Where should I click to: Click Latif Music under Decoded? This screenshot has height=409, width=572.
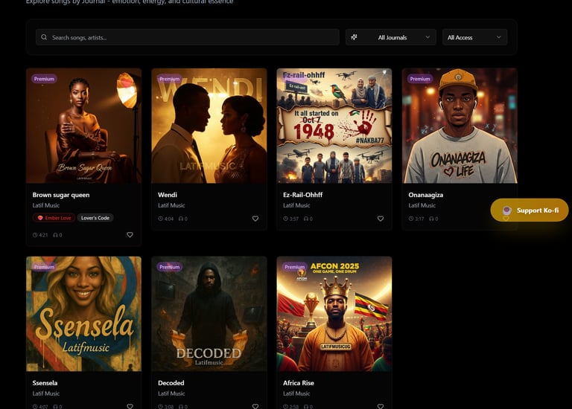click(x=171, y=393)
